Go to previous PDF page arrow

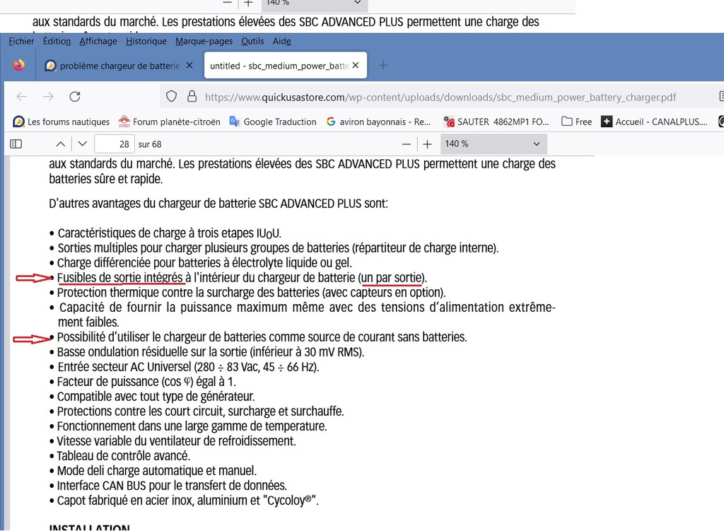(61, 144)
